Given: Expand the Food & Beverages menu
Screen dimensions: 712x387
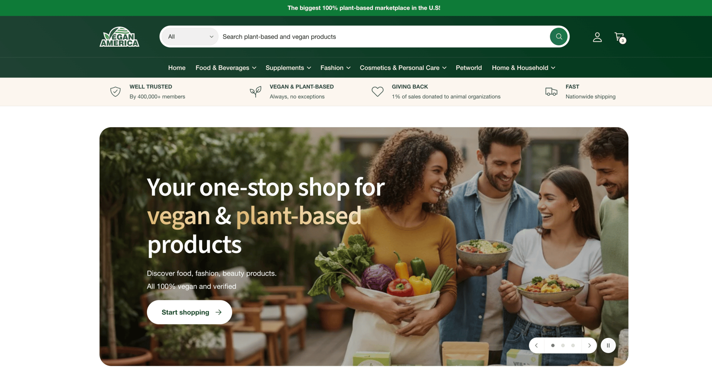Looking at the screenshot, I should pyautogui.click(x=226, y=68).
